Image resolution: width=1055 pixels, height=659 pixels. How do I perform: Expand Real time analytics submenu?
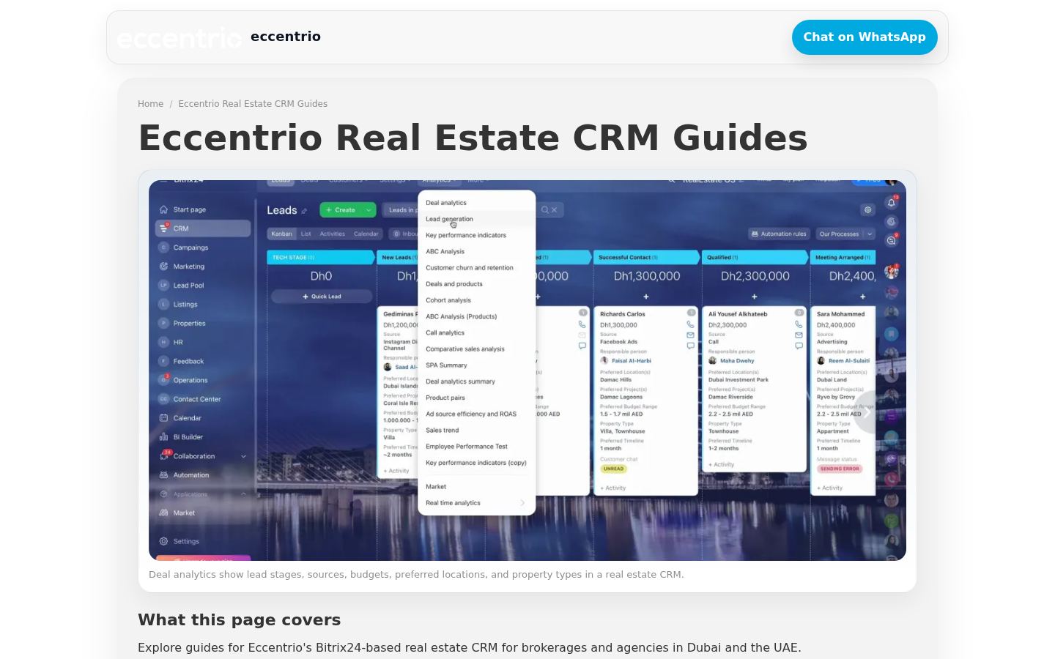click(522, 503)
